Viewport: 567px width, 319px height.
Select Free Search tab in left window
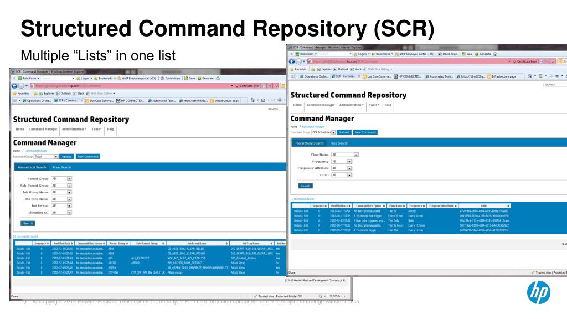(62, 167)
